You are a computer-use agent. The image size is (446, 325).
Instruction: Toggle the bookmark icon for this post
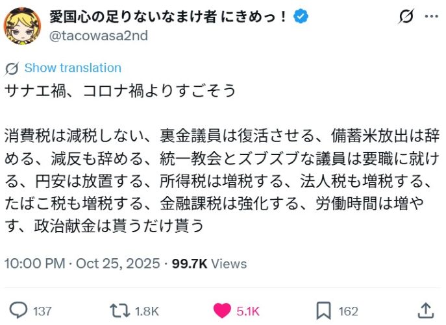(x=324, y=310)
